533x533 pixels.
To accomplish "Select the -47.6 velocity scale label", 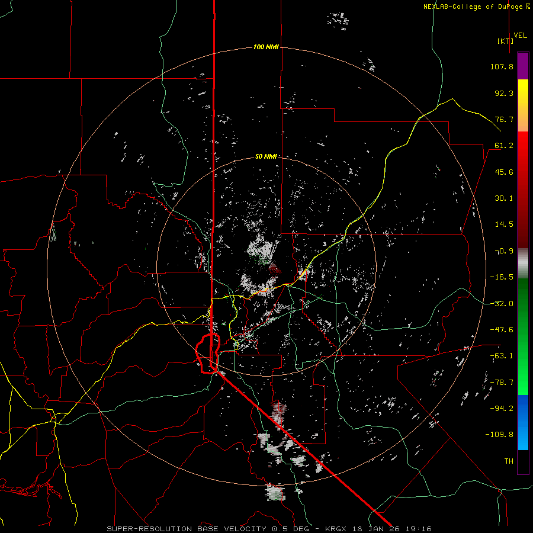I will tap(502, 330).
